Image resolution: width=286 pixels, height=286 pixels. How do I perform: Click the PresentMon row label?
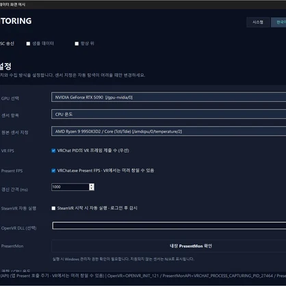12,246
